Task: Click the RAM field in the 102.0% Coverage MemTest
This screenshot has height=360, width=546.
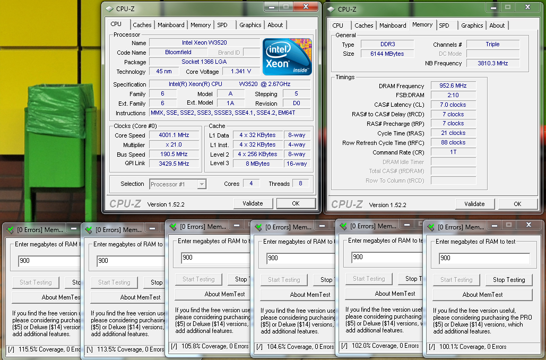Action: pyautogui.click(x=387, y=257)
